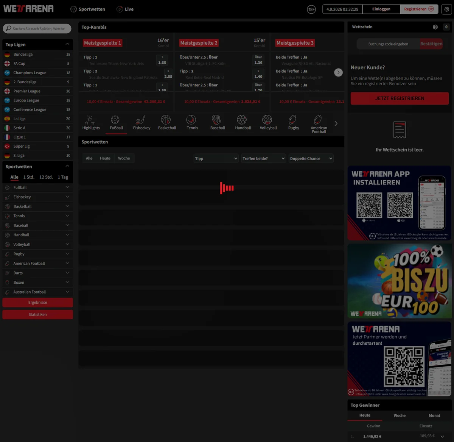Open the Doppelte Chance dropdown

311,159
